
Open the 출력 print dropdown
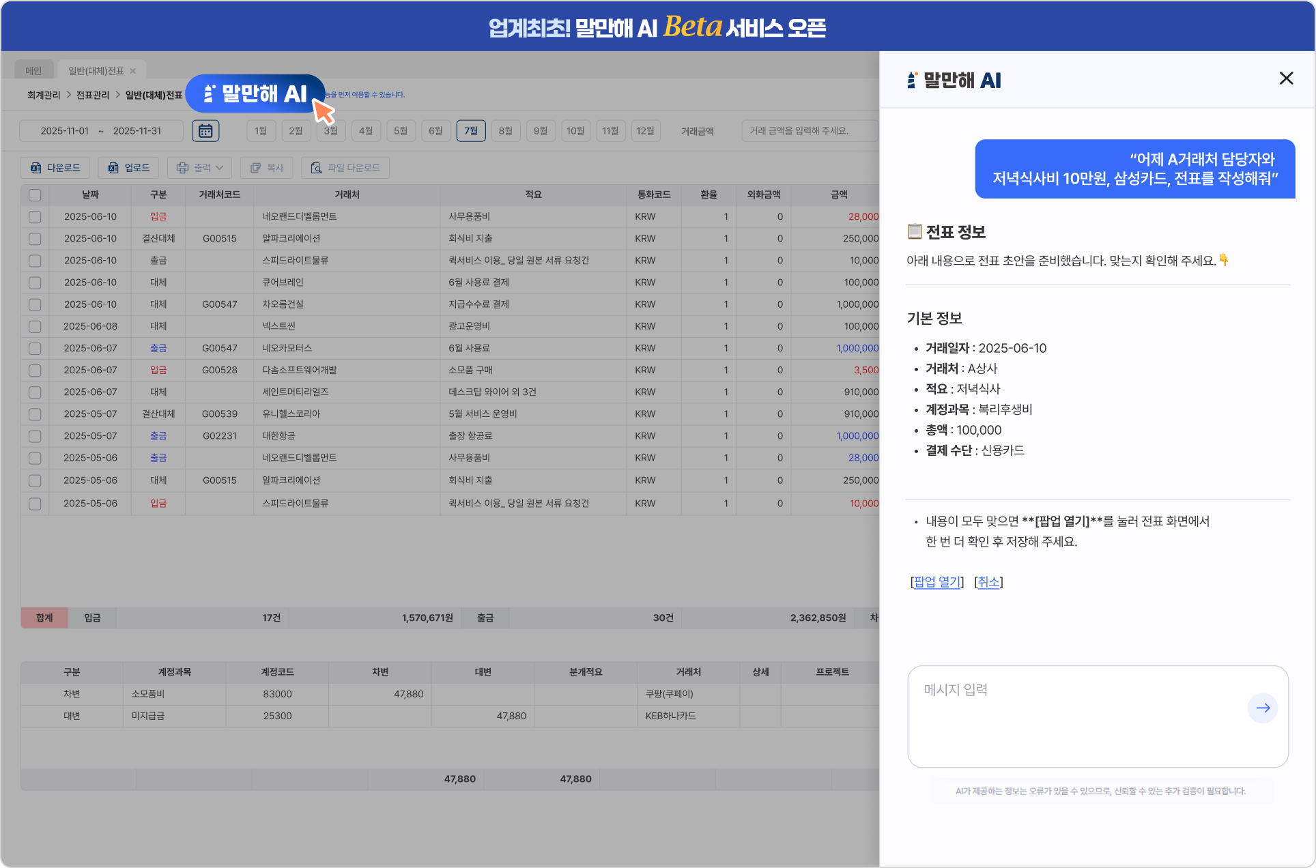click(200, 167)
